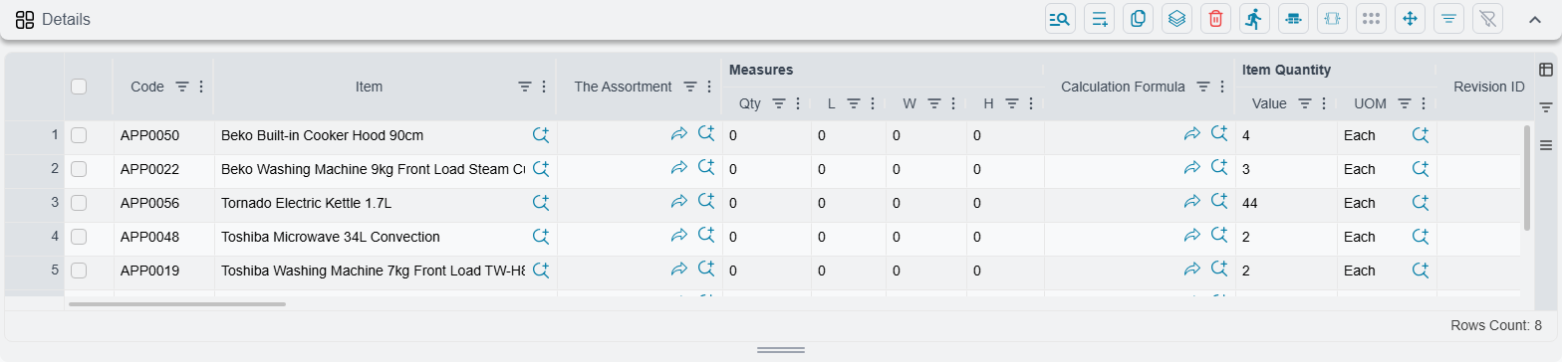Click the six-dot grid toolbar icon
This screenshot has height=362, width=1562.
(x=1371, y=18)
